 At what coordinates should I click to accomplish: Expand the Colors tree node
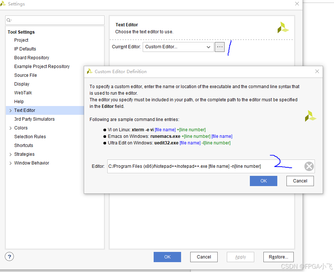tap(11, 128)
